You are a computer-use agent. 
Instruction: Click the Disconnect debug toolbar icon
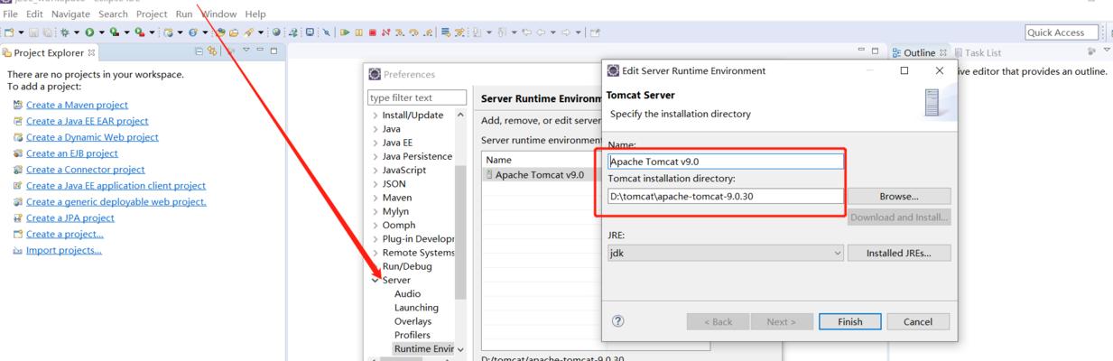click(385, 32)
